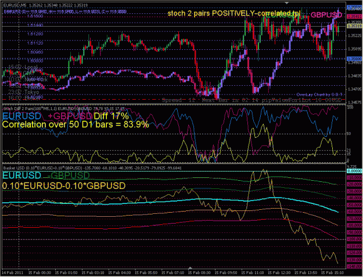
Task: Click the 9.725 value on the basket scale
Action: pos(351,166)
